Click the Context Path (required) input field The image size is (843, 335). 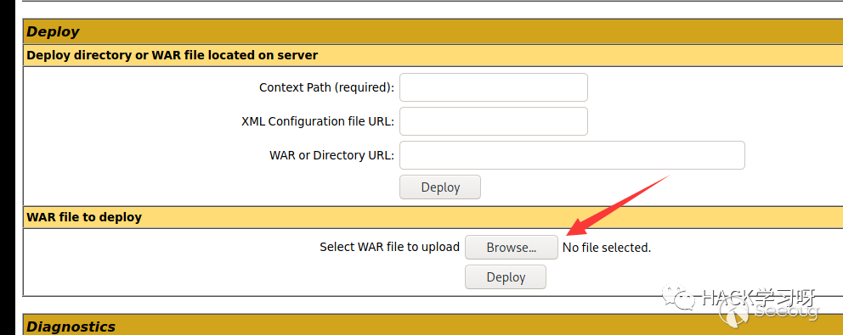tap(494, 87)
